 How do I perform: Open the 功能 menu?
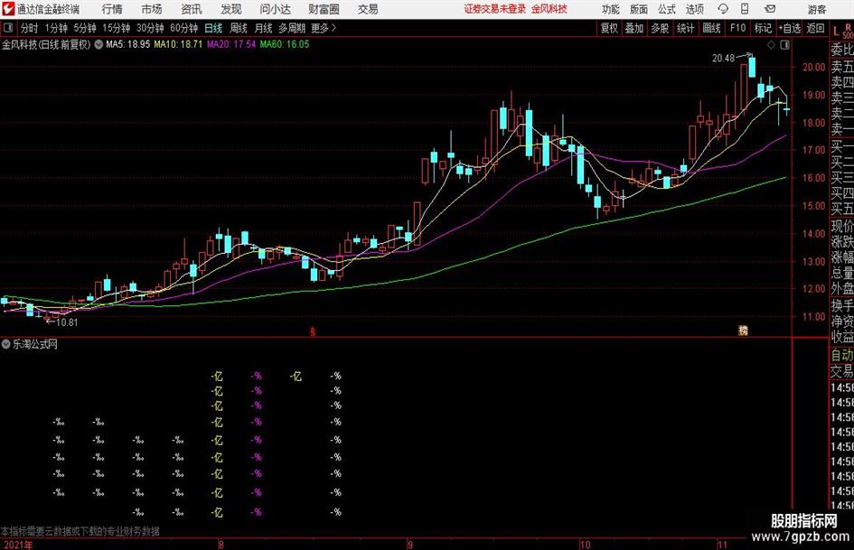click(611, 9)
